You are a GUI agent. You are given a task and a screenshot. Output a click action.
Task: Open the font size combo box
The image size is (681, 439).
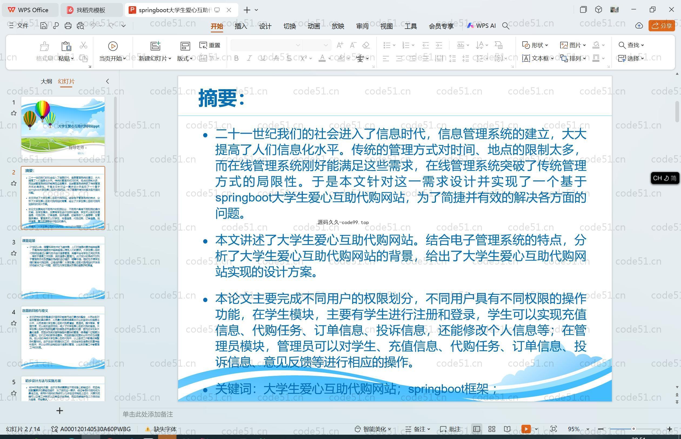point(317,45)
